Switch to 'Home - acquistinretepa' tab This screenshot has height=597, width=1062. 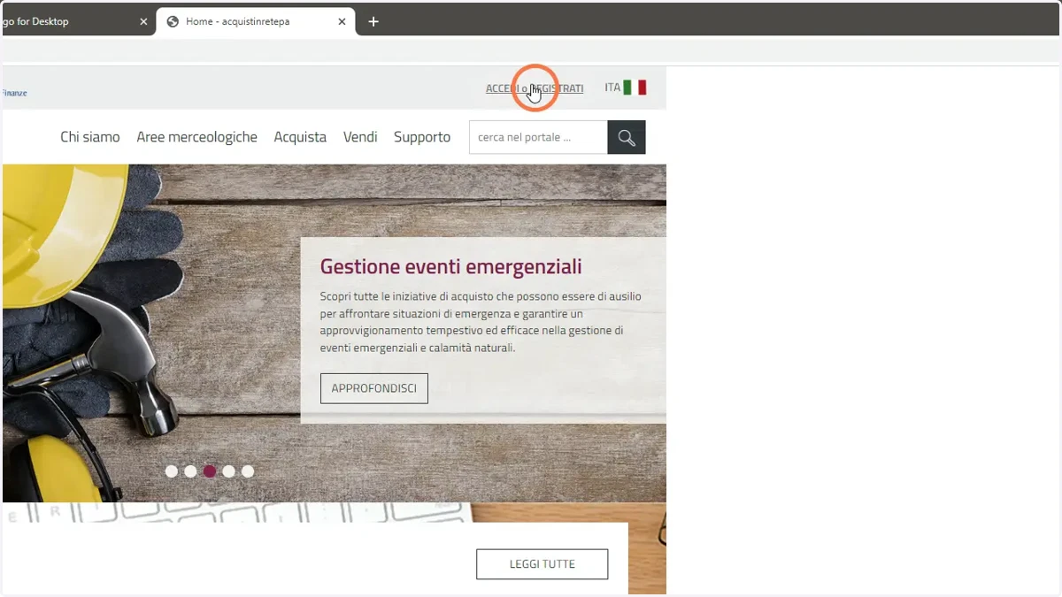click(256, 21)
